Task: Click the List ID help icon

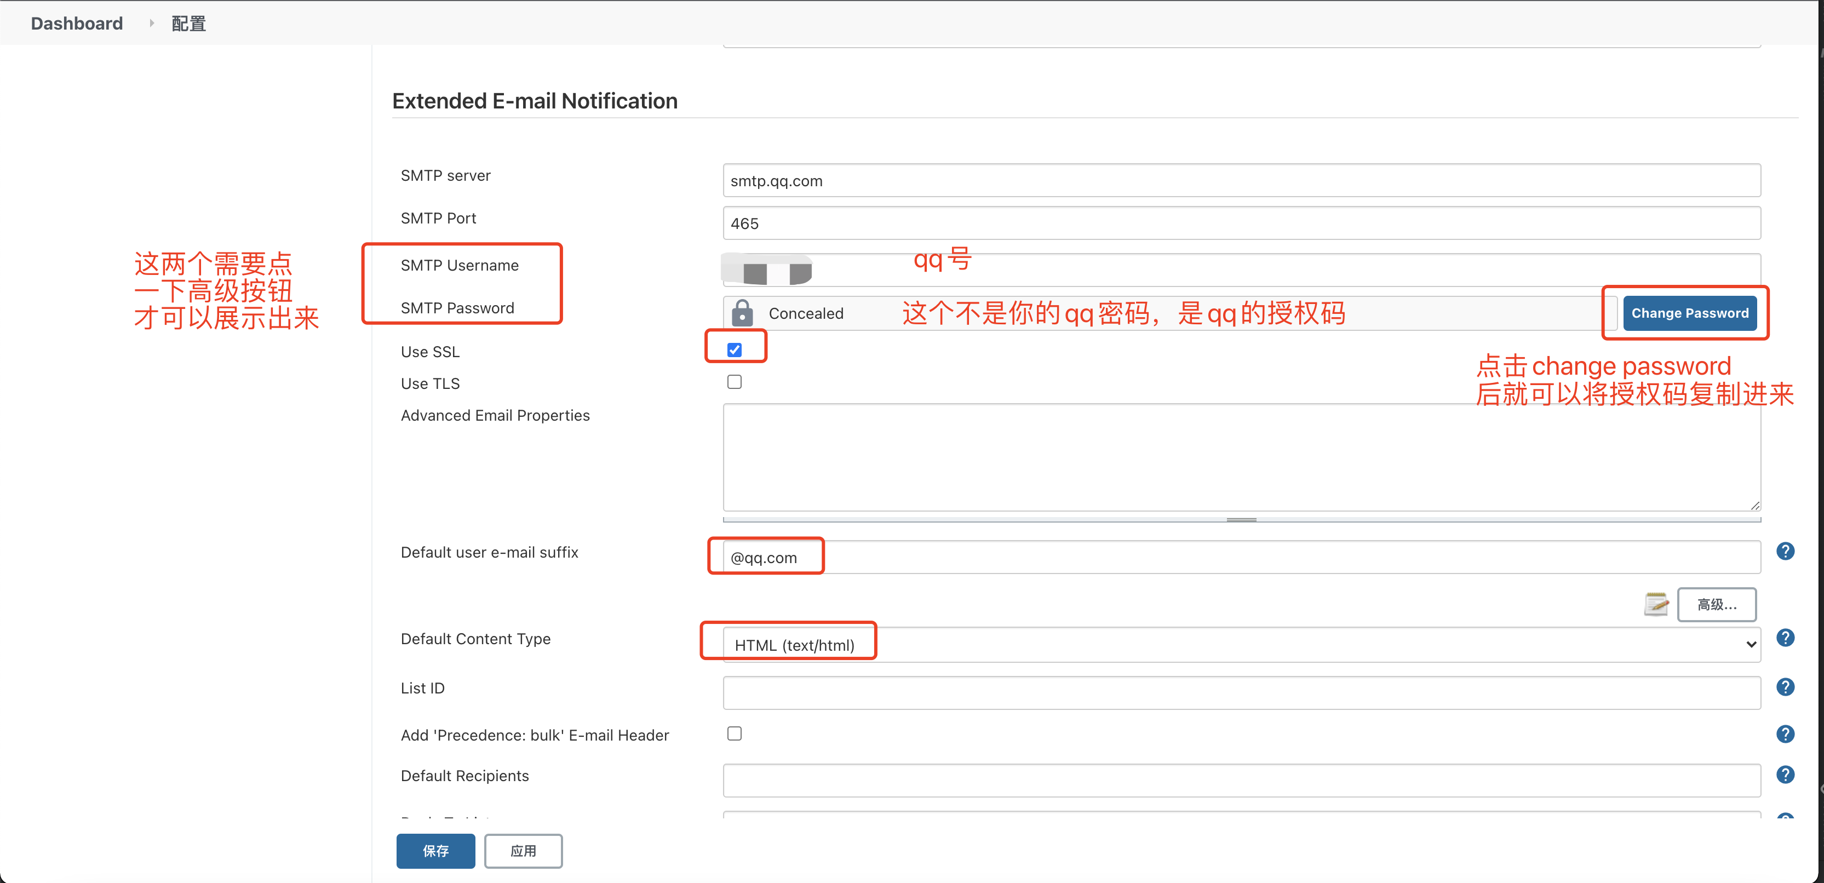Action: coord(1786,686)
